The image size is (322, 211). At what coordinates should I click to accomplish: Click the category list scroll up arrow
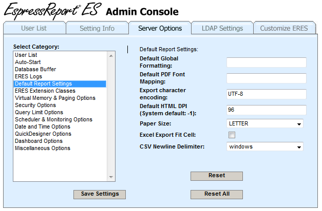pyautogui.click(x=111, y=56)
